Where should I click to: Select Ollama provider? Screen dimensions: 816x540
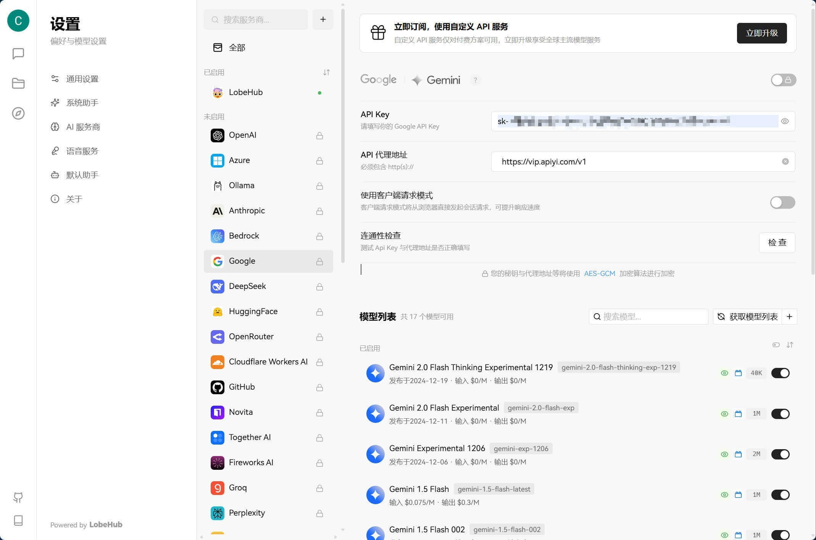[x=268, y=186]
